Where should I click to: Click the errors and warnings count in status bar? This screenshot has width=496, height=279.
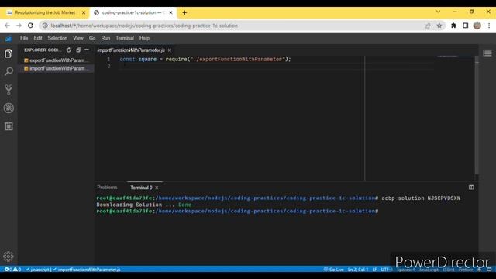coord(12,270)
